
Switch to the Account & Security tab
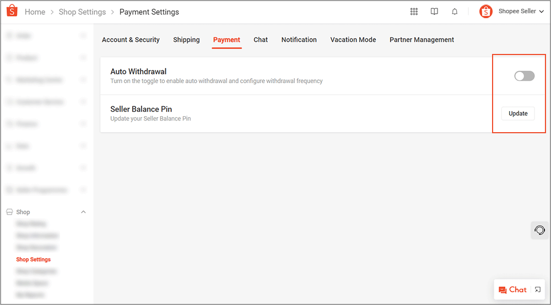tap(131, 40)
